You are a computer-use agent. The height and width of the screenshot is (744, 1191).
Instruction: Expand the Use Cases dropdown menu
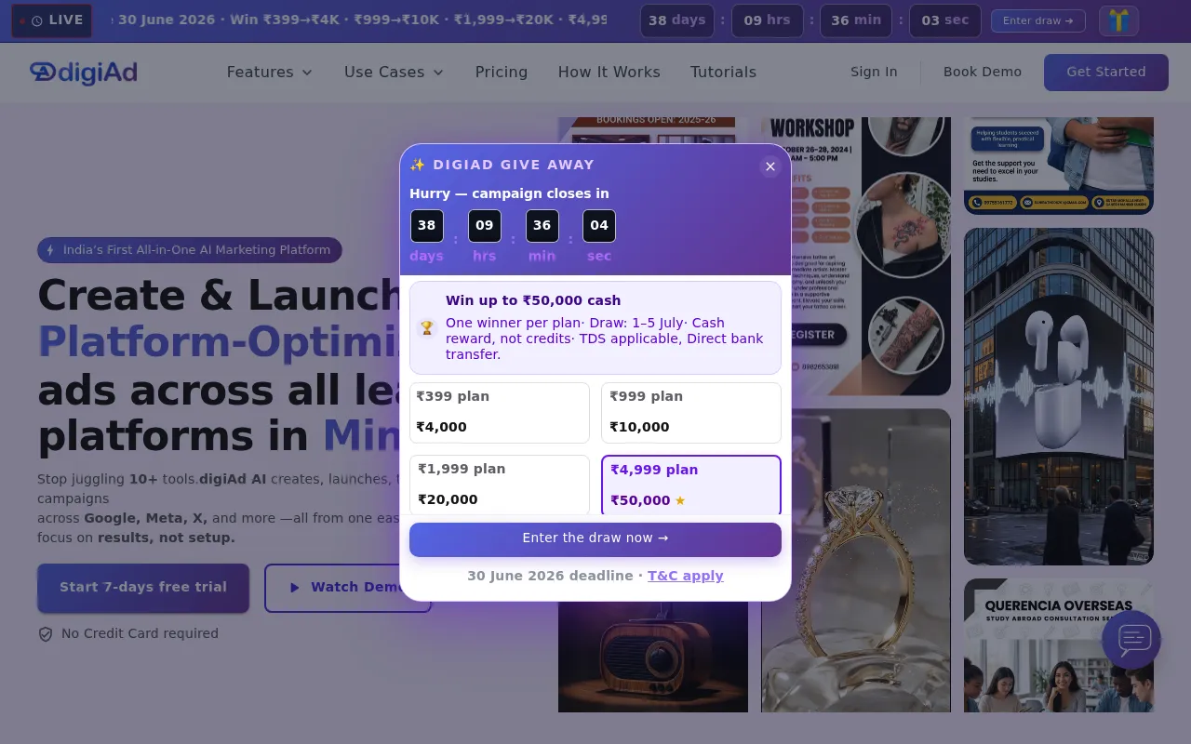394,72
